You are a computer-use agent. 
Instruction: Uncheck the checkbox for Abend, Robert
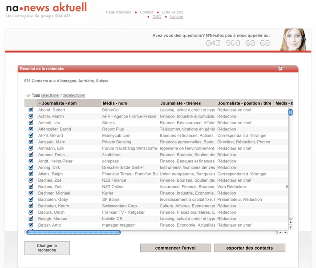[x=31, y=110]
